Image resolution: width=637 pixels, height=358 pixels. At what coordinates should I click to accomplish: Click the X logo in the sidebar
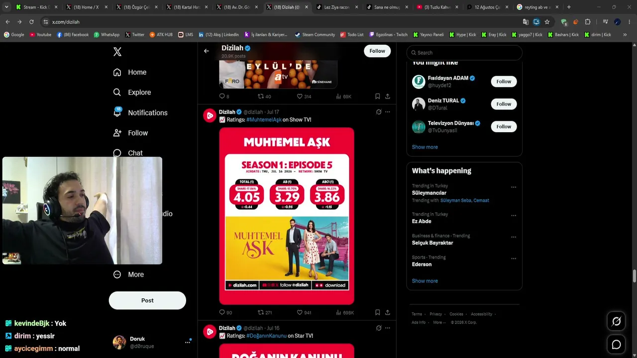pos(117,52)
